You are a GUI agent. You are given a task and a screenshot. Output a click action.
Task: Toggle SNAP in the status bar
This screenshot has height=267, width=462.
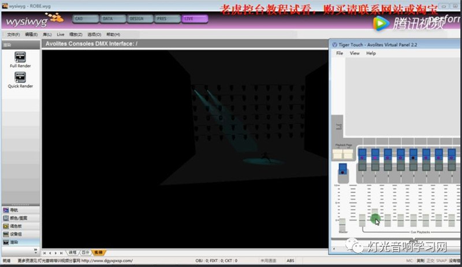pos(441,261)
